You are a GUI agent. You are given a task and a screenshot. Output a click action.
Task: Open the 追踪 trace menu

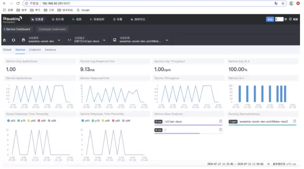[x=77, y=19]
